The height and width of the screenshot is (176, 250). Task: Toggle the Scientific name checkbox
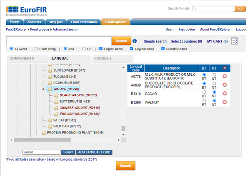(x=163, y=49)
